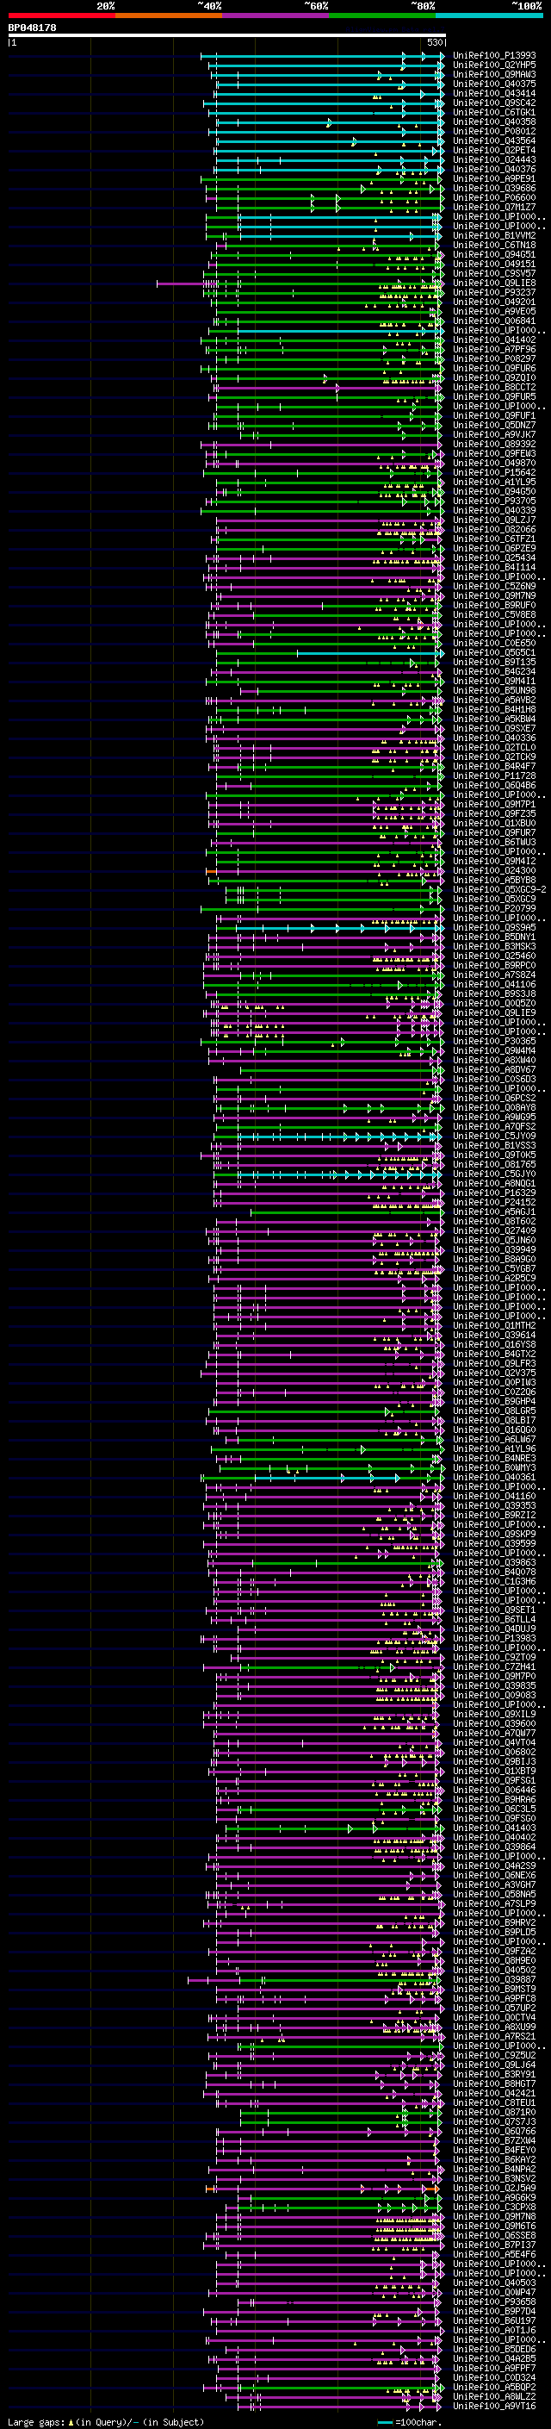This screenshot has width=551, height=2429.
Task: Open hit UniRef100_Q40375
Action: pyautogui.click(x=493, y=84)
